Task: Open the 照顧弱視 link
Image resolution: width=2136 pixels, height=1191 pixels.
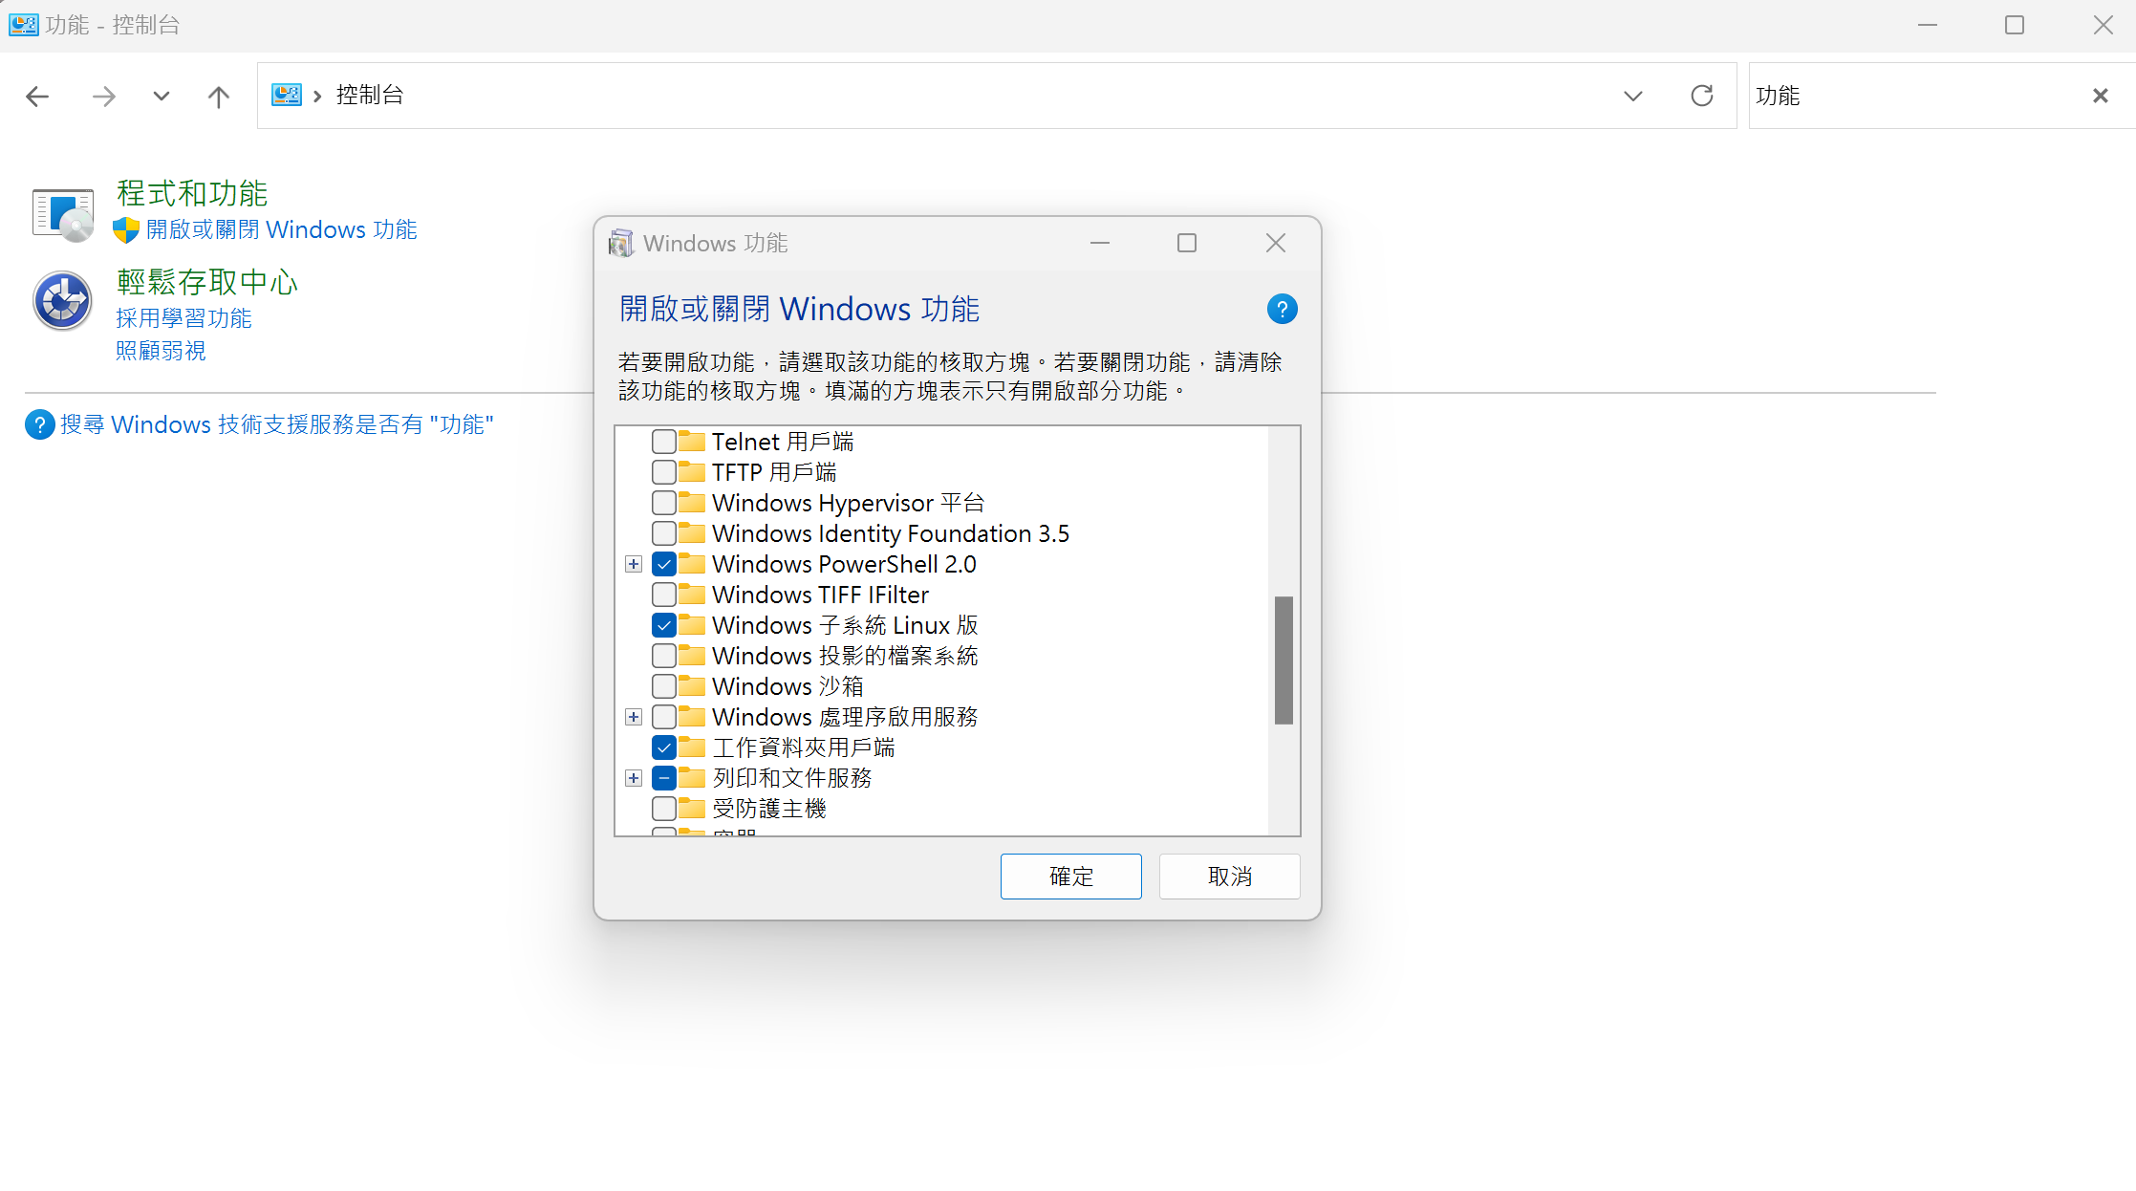Action: point(161,351)
